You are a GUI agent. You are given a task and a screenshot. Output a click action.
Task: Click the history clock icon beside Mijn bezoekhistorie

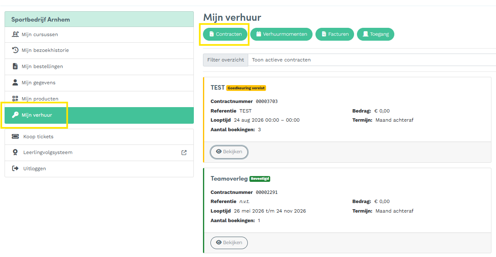(15, 50)
